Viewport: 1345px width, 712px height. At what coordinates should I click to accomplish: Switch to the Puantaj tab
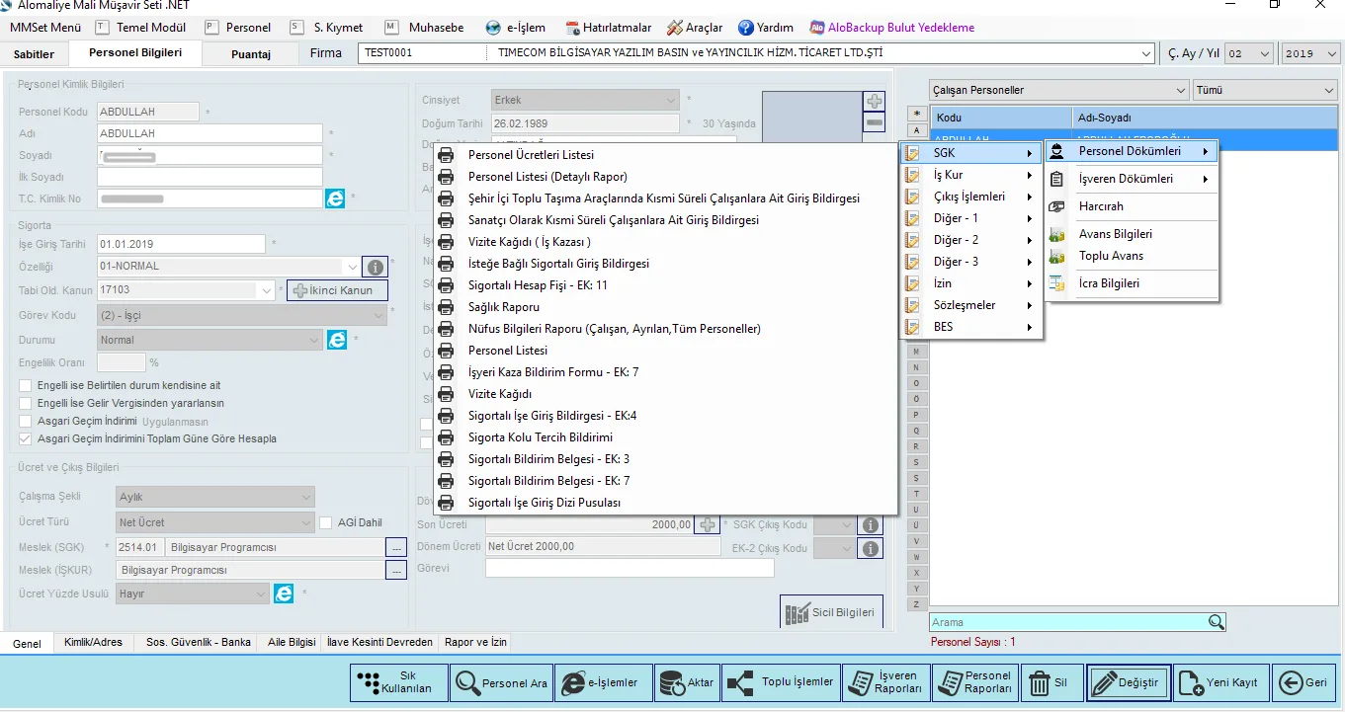251,54
